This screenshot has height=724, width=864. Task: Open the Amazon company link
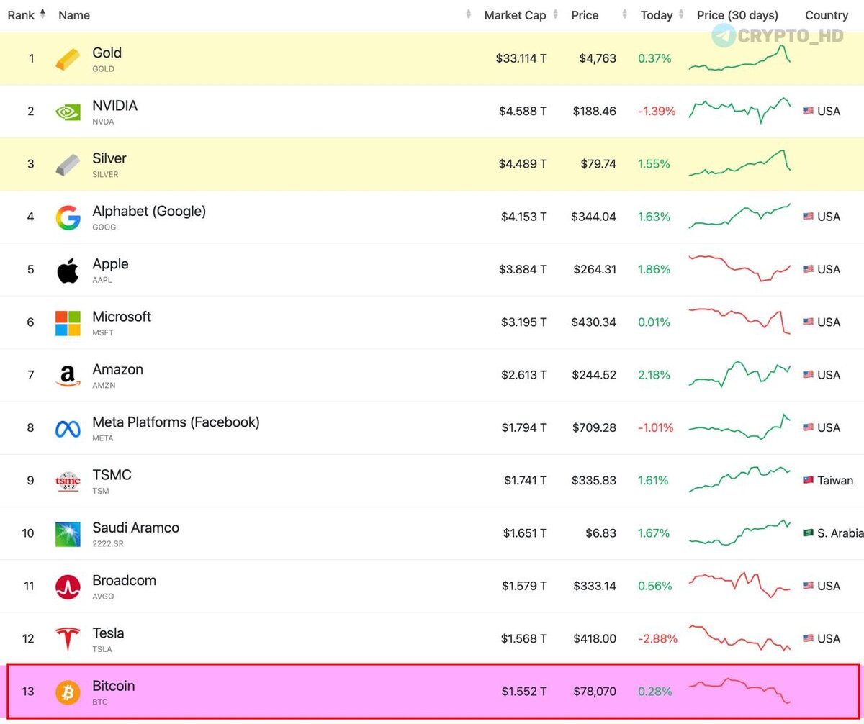[117, 369]
